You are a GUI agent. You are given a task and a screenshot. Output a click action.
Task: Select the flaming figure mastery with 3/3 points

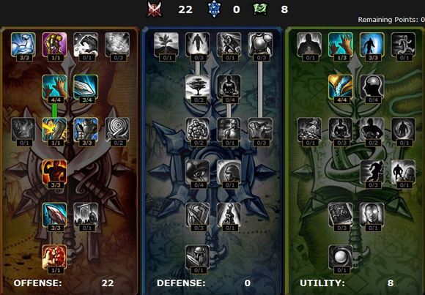tap(54, 172)
